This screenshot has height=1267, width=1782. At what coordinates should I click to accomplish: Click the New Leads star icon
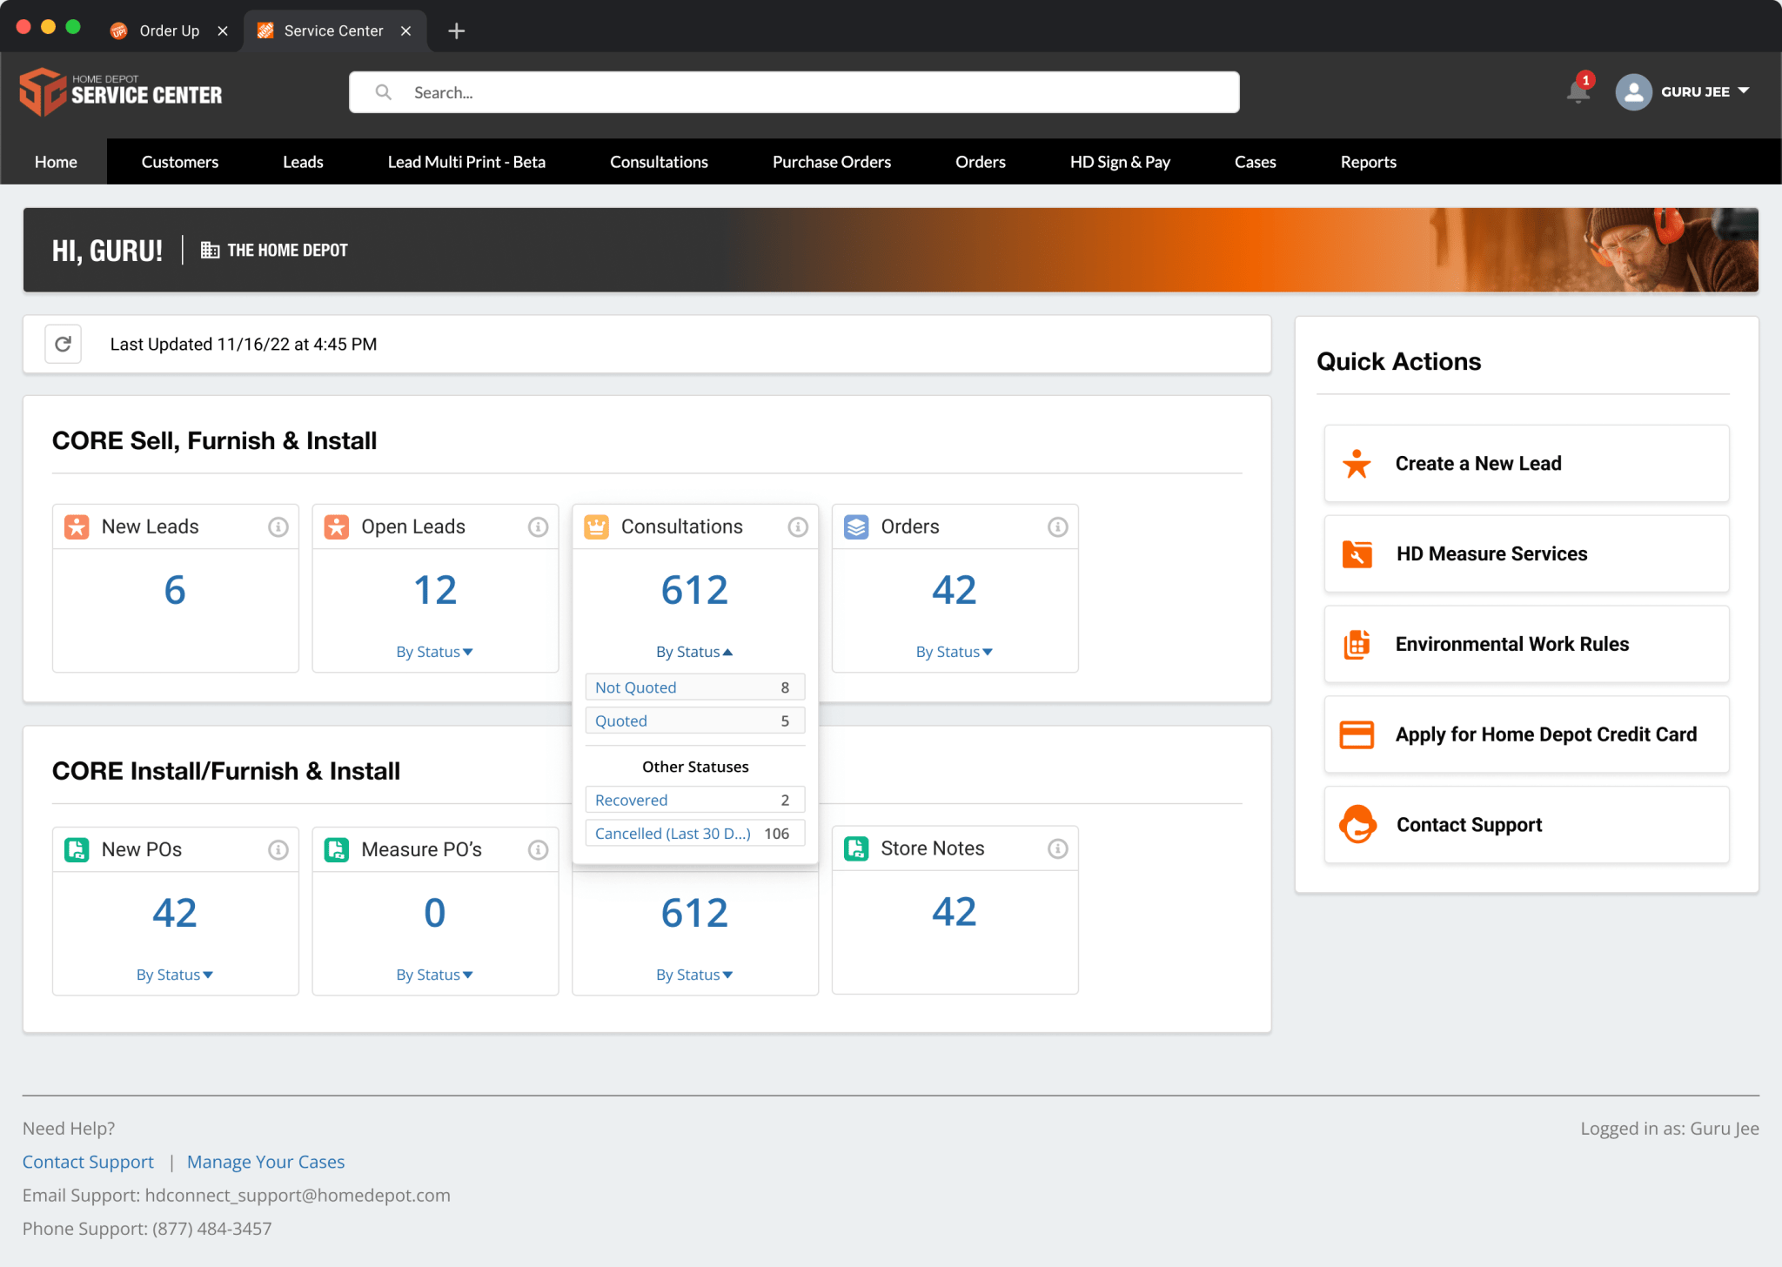click(77, 527)
